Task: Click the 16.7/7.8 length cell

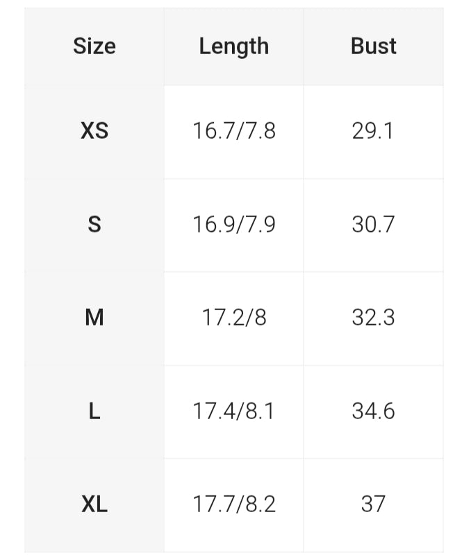Action: (x=233, y=130)
